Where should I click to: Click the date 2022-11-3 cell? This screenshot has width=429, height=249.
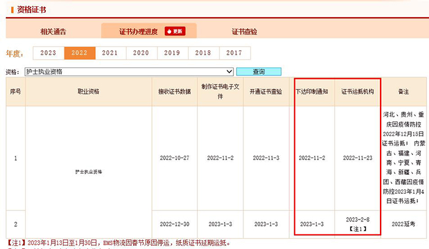tap(266, 158)
